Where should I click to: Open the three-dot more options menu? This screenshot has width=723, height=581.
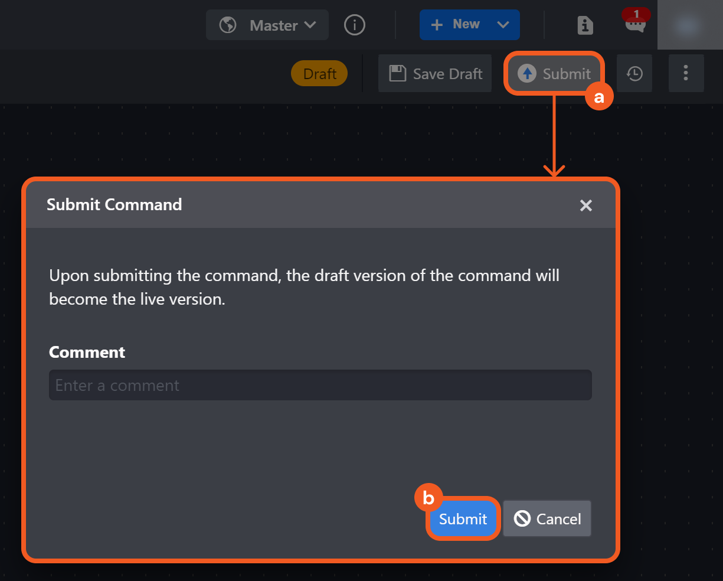686,73
